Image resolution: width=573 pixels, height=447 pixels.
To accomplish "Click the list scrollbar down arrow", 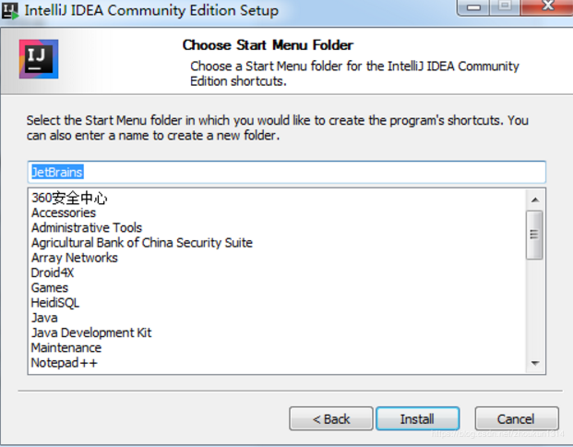I will point(534,364).
